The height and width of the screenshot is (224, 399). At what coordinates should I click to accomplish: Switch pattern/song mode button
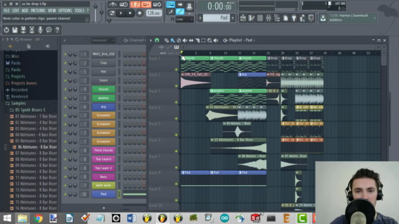click(112, 13)
